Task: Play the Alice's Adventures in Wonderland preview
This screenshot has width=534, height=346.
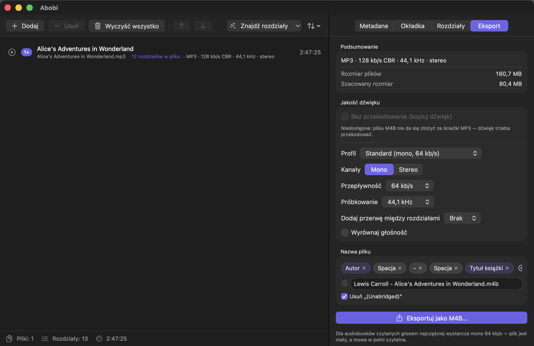Action: (12, 52)
